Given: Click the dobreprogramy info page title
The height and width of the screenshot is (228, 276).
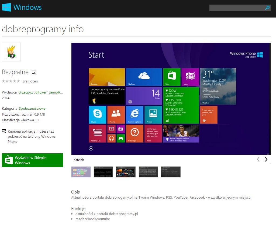Looking at the screenshot, I should point(43,29).
